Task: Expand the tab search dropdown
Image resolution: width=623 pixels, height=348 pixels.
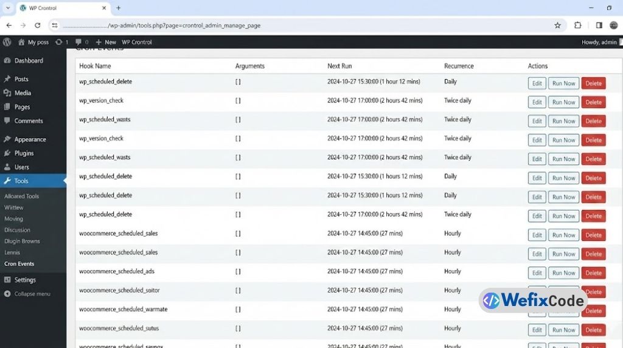Action: pyautogui.click(x=8, y=8)
